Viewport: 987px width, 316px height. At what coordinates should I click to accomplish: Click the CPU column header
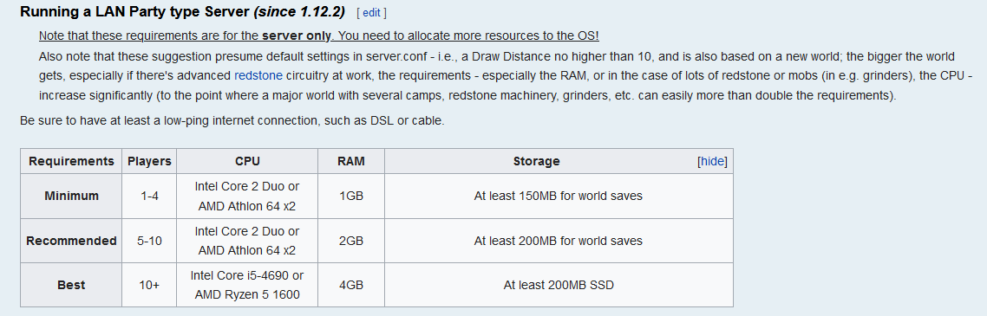pyautogui.click(x=247, y=161)
